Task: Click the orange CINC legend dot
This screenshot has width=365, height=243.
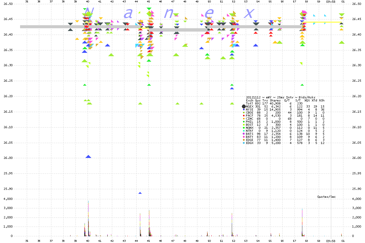Action: click(244, 118)
